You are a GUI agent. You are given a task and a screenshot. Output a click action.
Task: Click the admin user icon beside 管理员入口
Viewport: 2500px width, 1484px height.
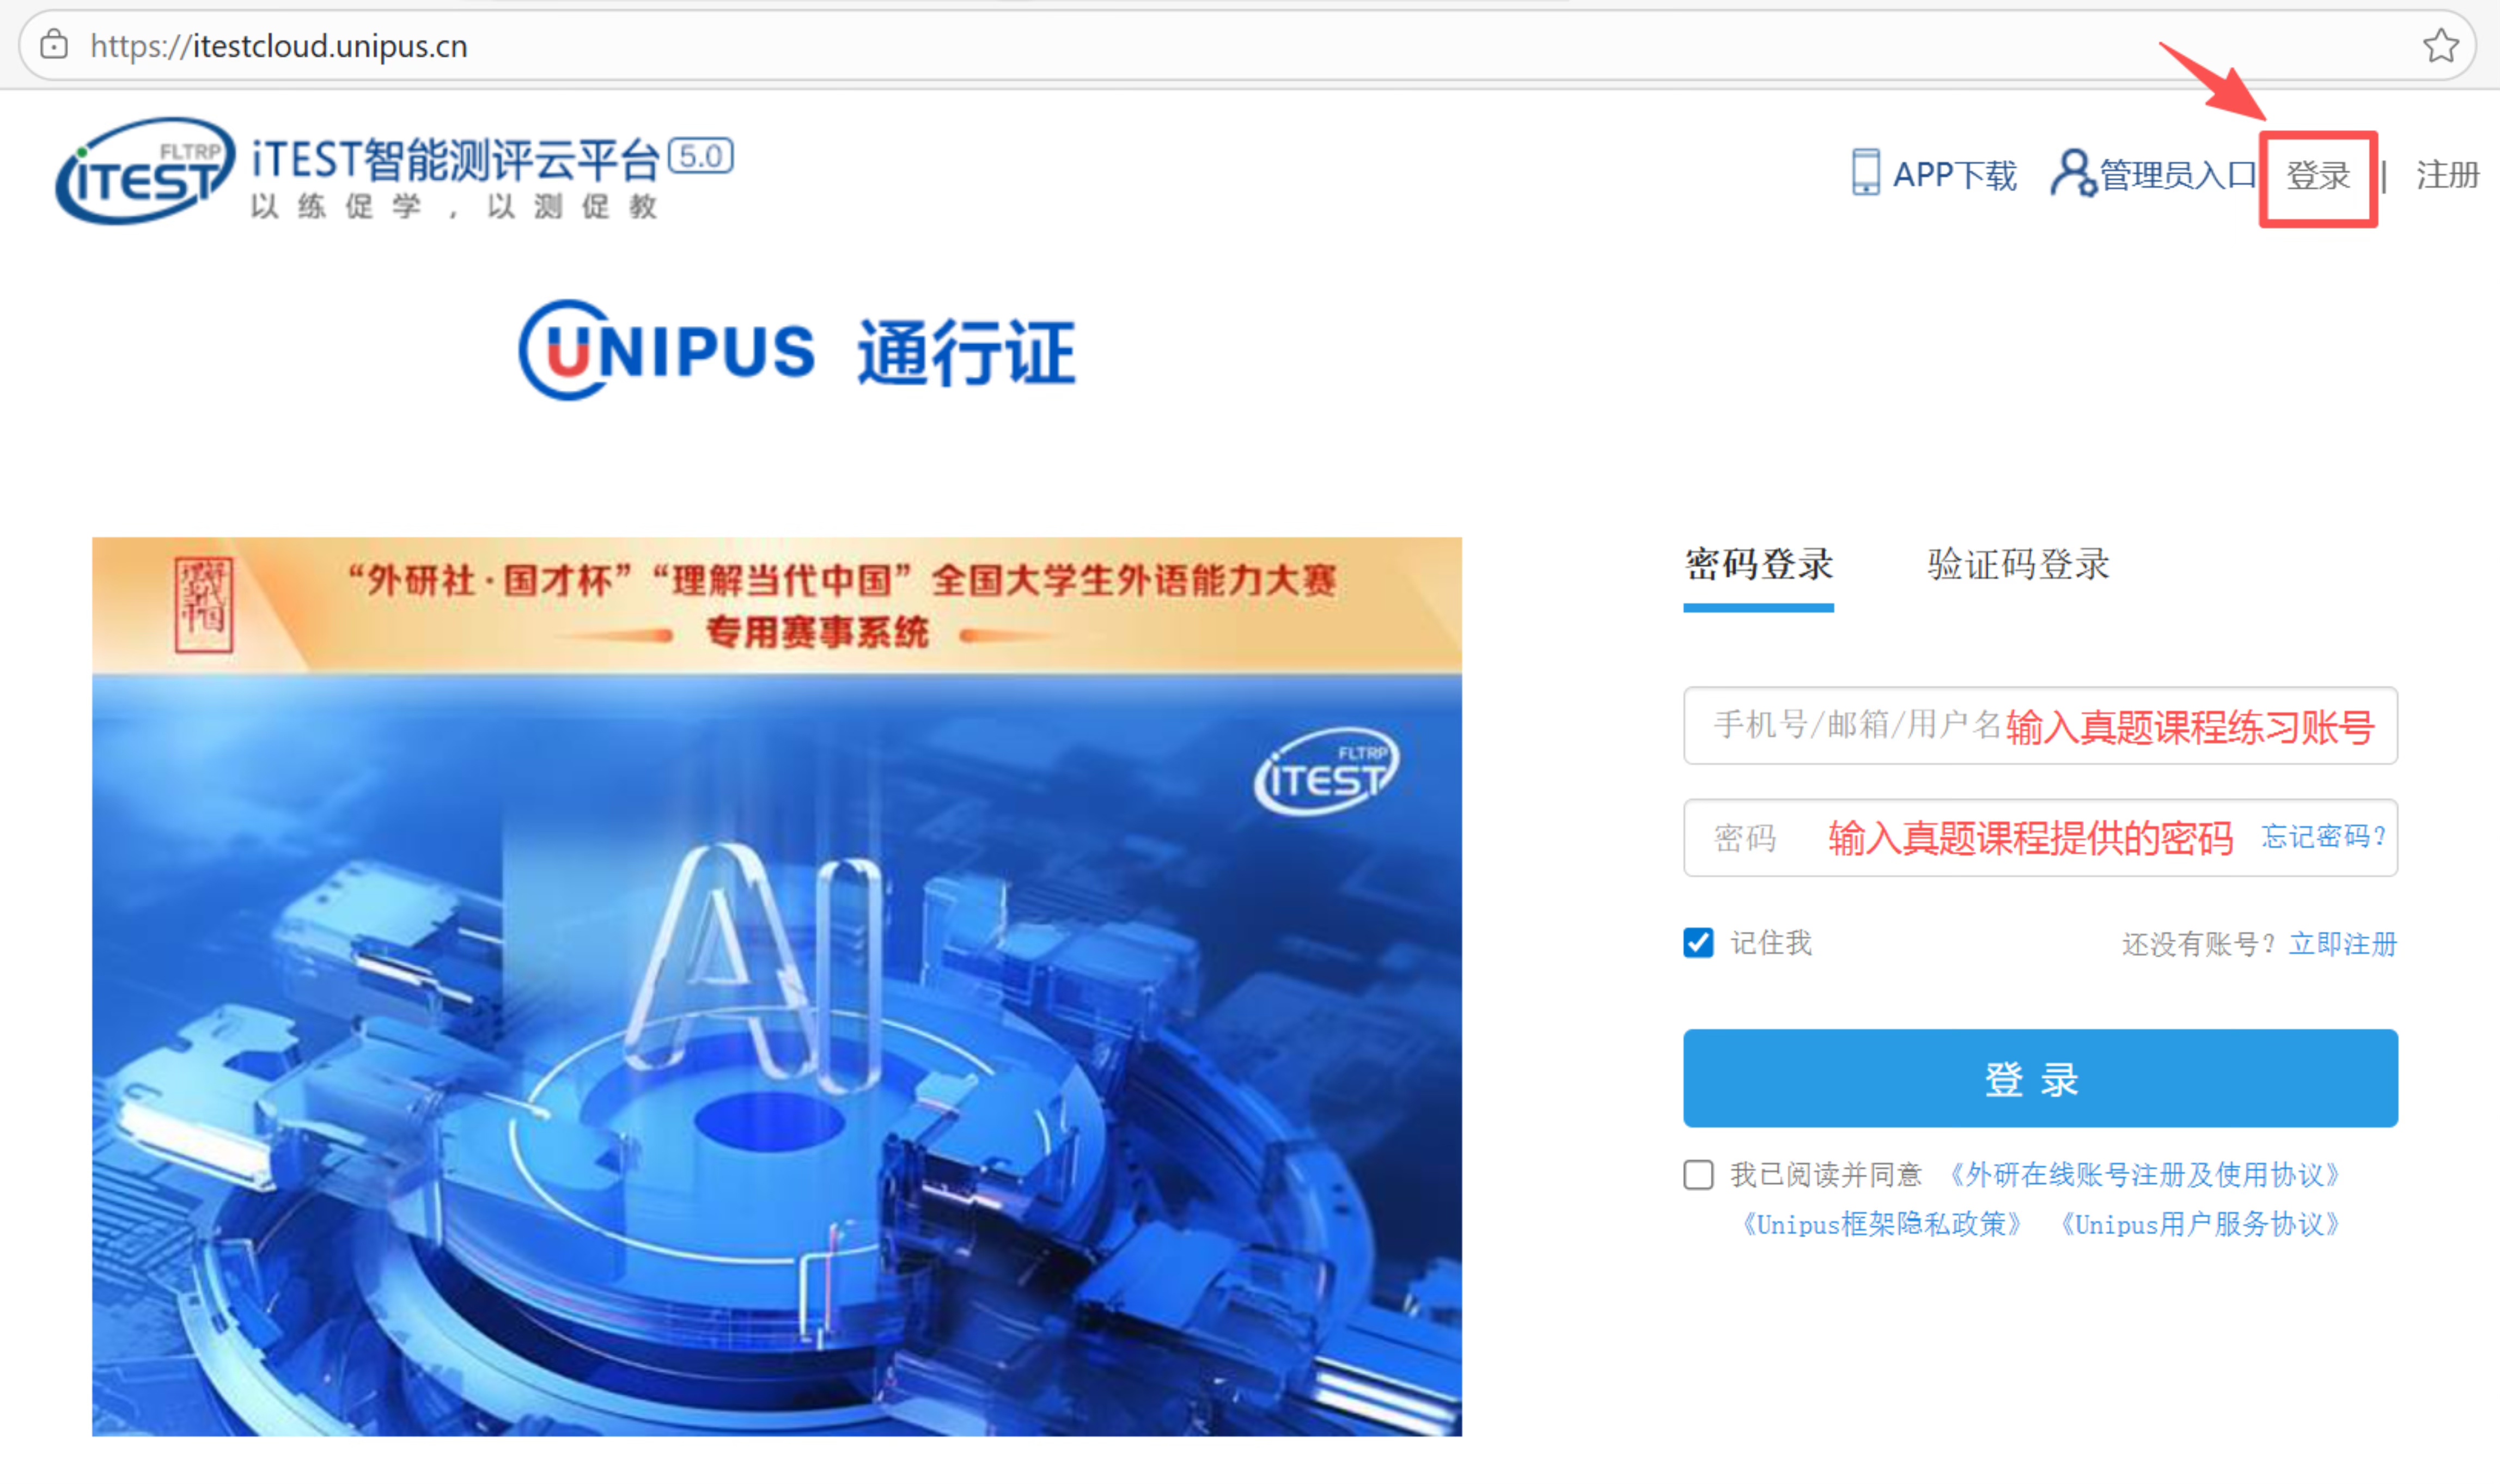(2073, 173)
